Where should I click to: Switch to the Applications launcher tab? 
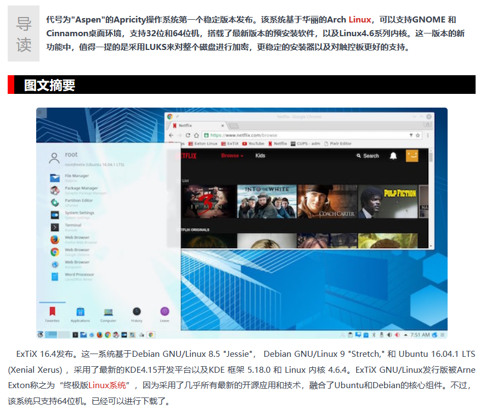coord(80,314)
